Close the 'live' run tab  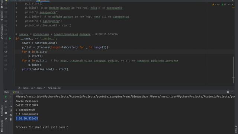pyautogui.click(x=21, y=92)
